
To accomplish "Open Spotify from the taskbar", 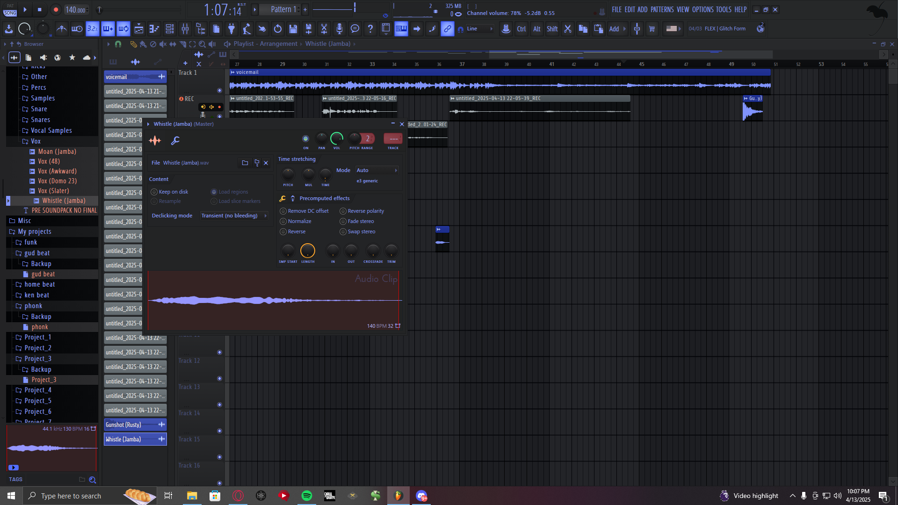I will click(x=307, y=496).
